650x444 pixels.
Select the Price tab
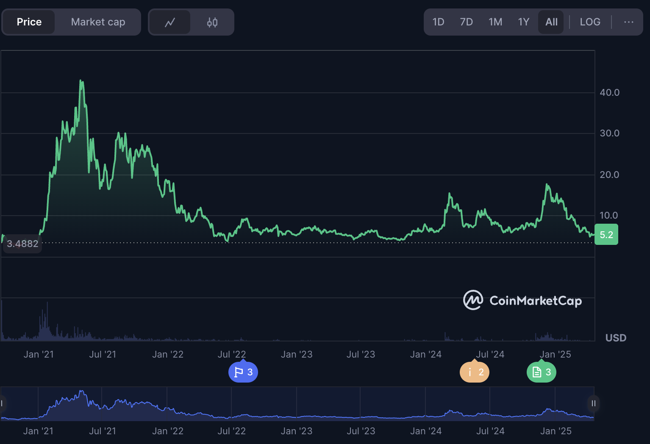(x=29, y=22)
